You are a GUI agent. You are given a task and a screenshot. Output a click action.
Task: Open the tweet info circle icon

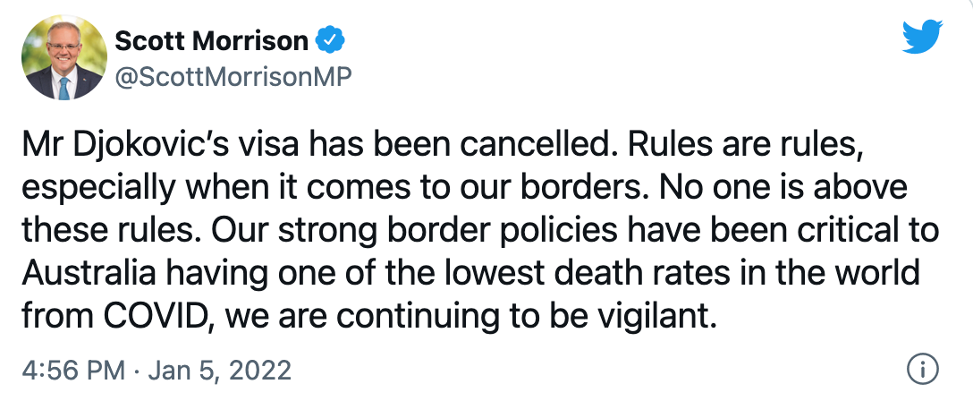pyautogui.click(x=923, y=371)
